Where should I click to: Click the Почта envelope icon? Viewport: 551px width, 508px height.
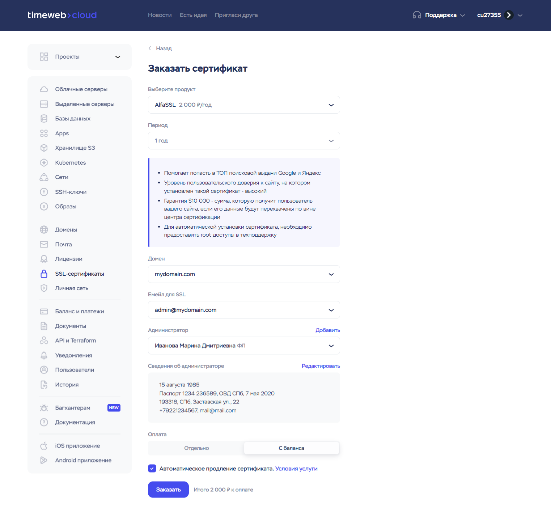(44, 245)
